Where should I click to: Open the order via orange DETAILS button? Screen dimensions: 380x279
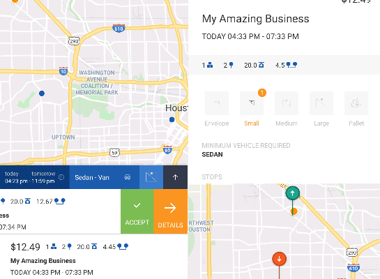(x=170, y=211)
